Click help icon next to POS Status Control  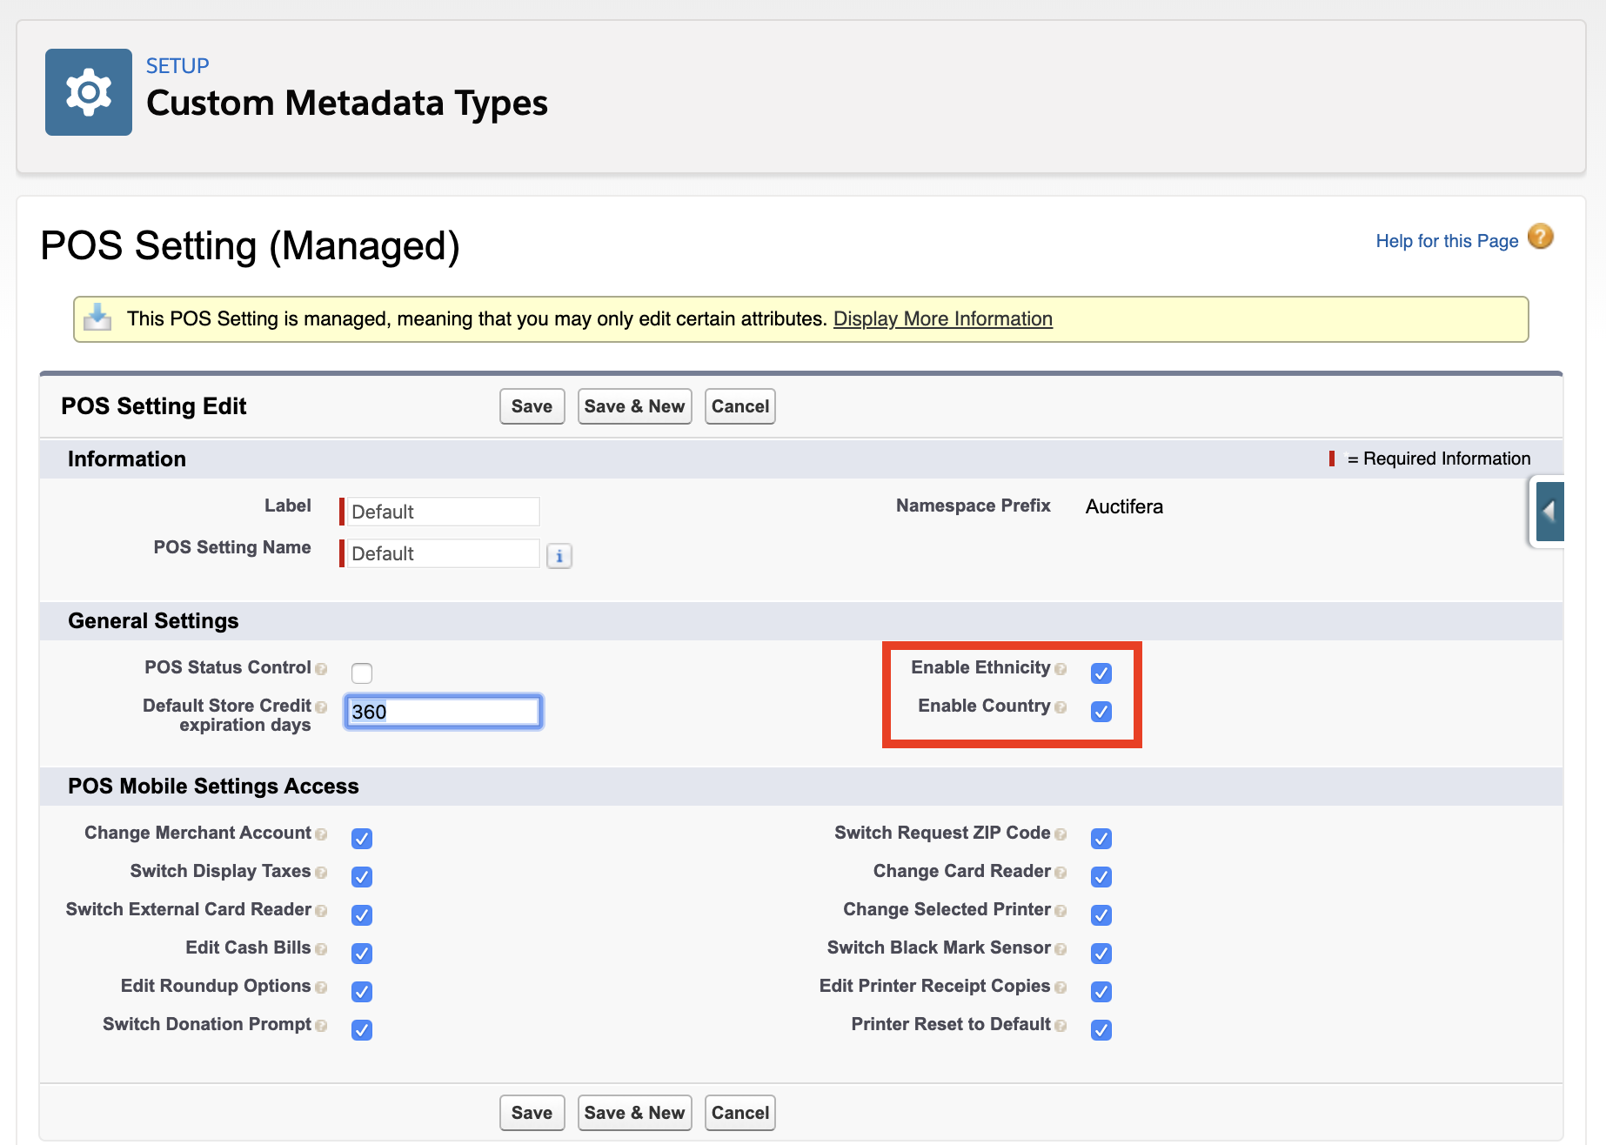(321, 669)
